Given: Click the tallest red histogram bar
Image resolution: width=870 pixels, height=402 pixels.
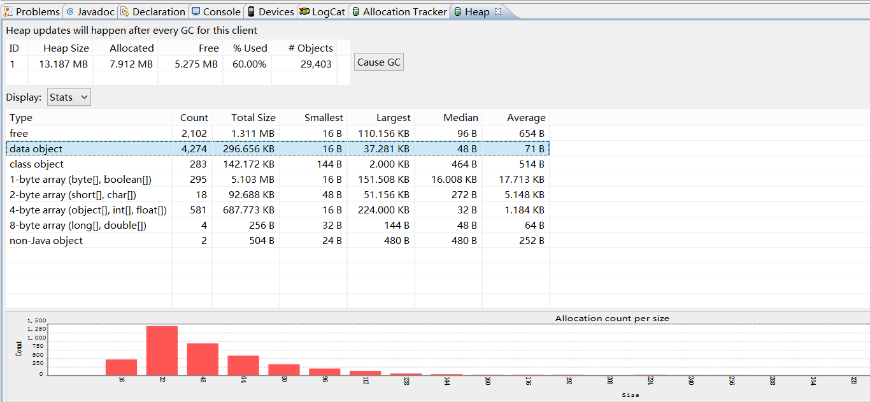Looking at the screenshot, I should (x=162, y=350).
